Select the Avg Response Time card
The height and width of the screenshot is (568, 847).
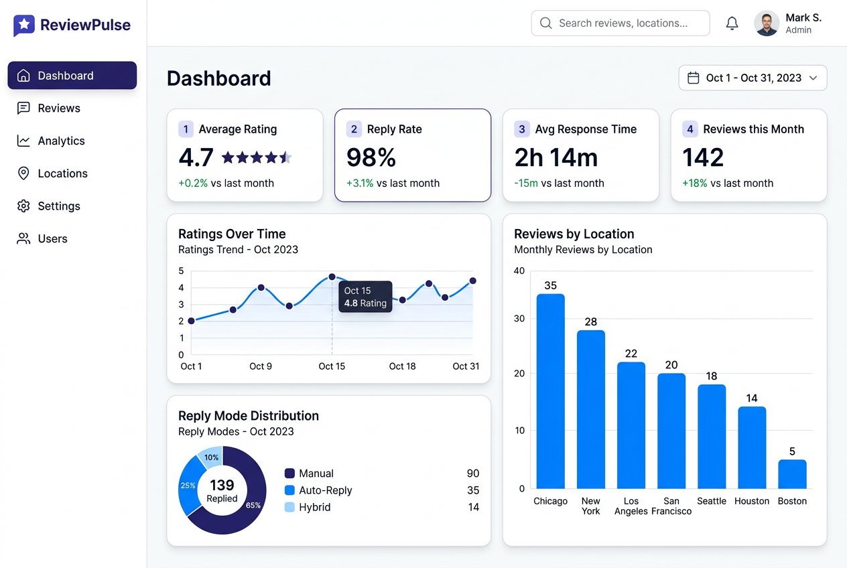[581, 155]
